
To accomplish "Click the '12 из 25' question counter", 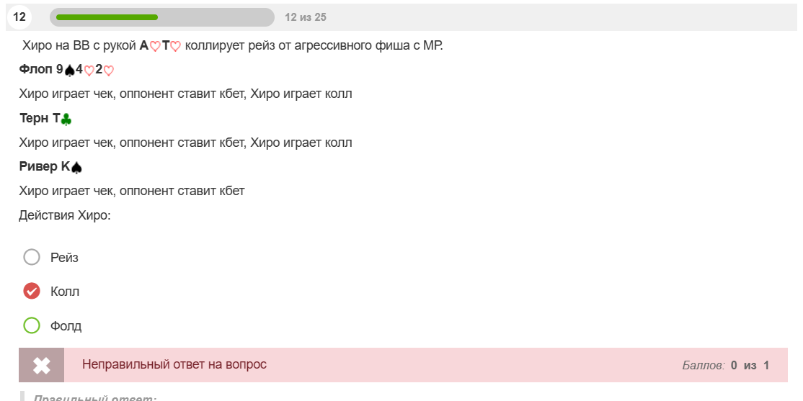I will point(306,17).
